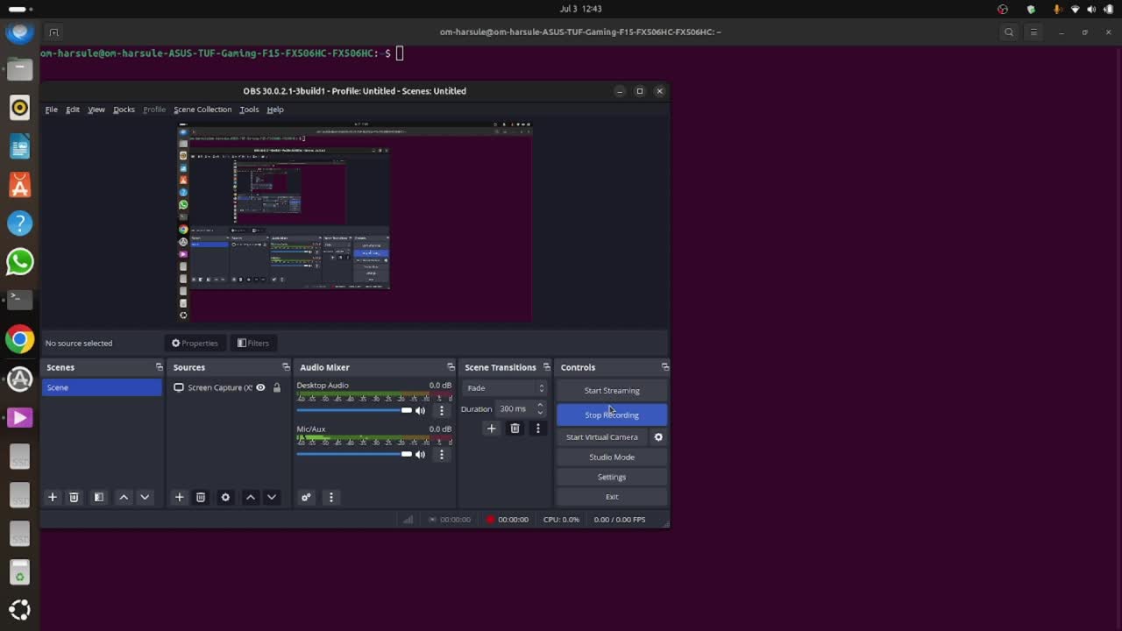Open the Docks menu
This screenshot has height=631, width=1122.
(x=124, y=110)
